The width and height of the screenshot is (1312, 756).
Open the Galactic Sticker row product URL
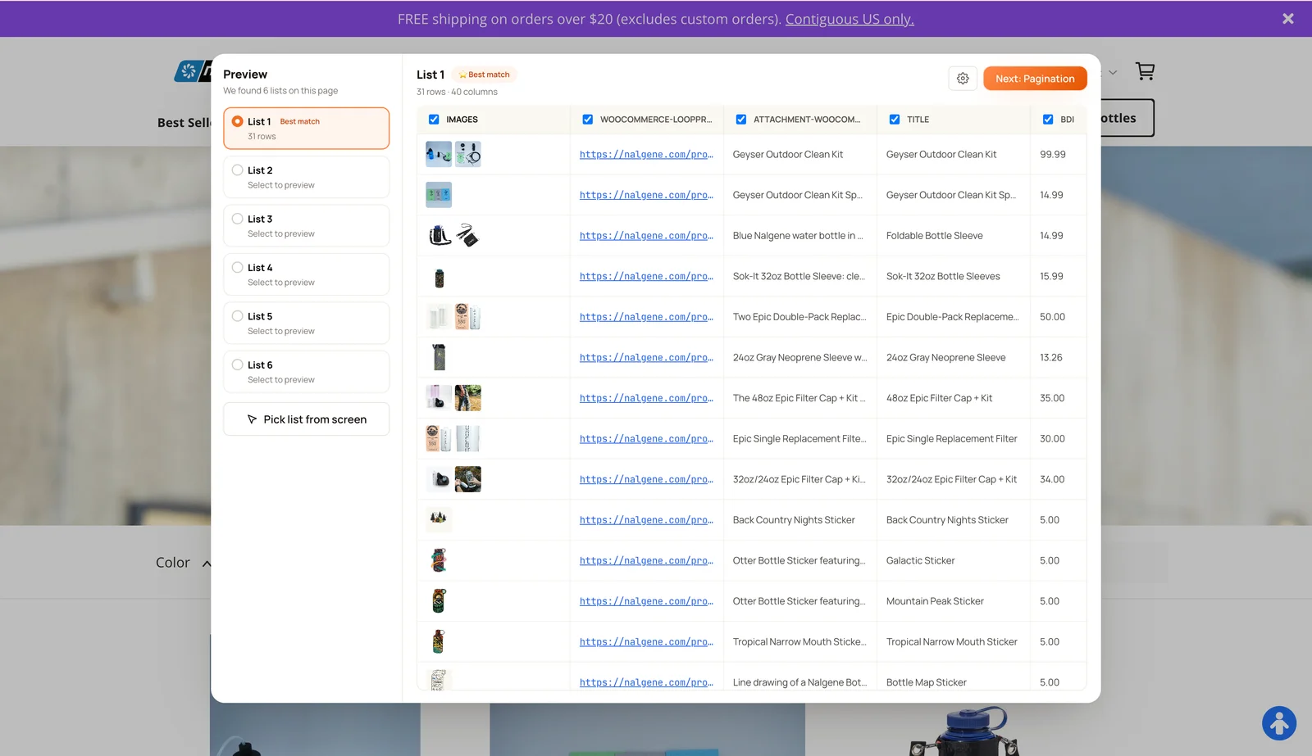[646, 561]
